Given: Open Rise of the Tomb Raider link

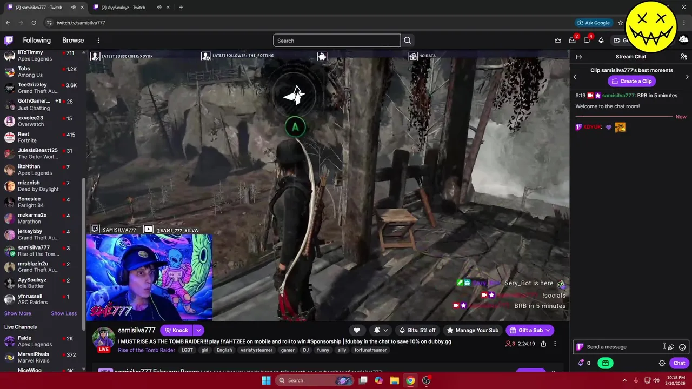Looking at the screenshot, I should tap(147, 350).
